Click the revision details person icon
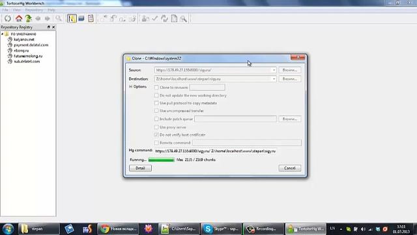This screenshot has height=235, width=417. tap(145, 18)
